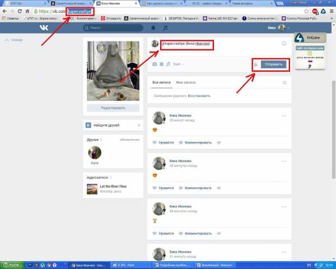
Task: Switch to the VK.CC browser tab
Action: click(207, 3)
